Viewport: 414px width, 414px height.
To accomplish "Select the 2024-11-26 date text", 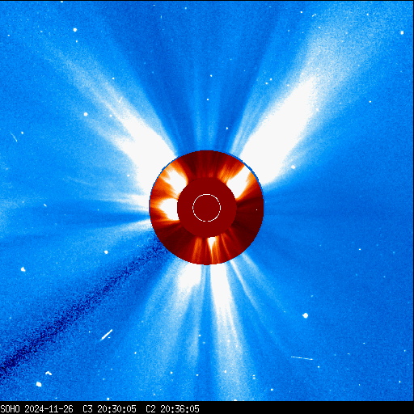I will (x=49, y=409).
